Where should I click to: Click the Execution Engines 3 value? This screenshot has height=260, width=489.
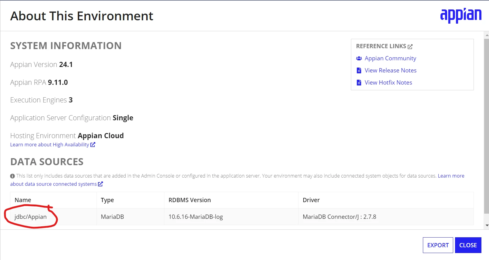(71, 100)
